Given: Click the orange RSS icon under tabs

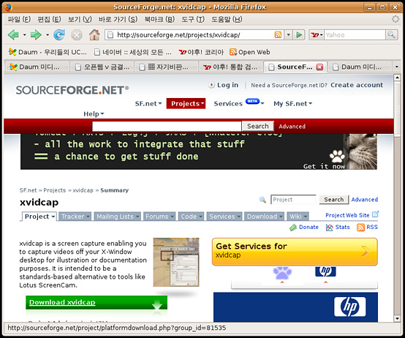Looking at the screenshot, I should click(360, 228).
